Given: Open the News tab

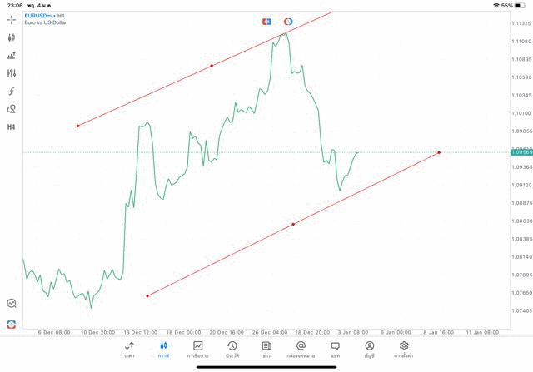Looking at the screenshot, I should click(266, 349).
